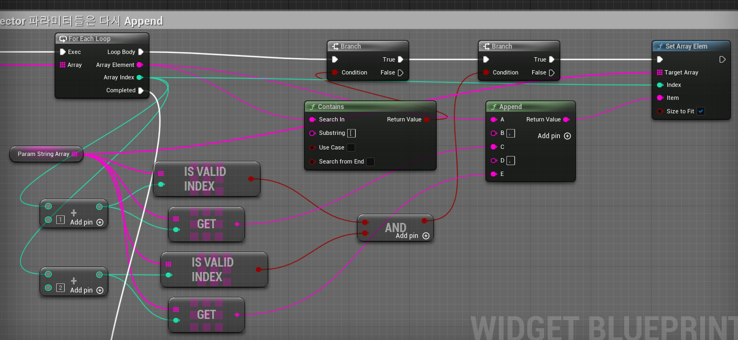The image size is (738, 340).
Task: Select the Param String Array variable node
Action: click(46, 154)
